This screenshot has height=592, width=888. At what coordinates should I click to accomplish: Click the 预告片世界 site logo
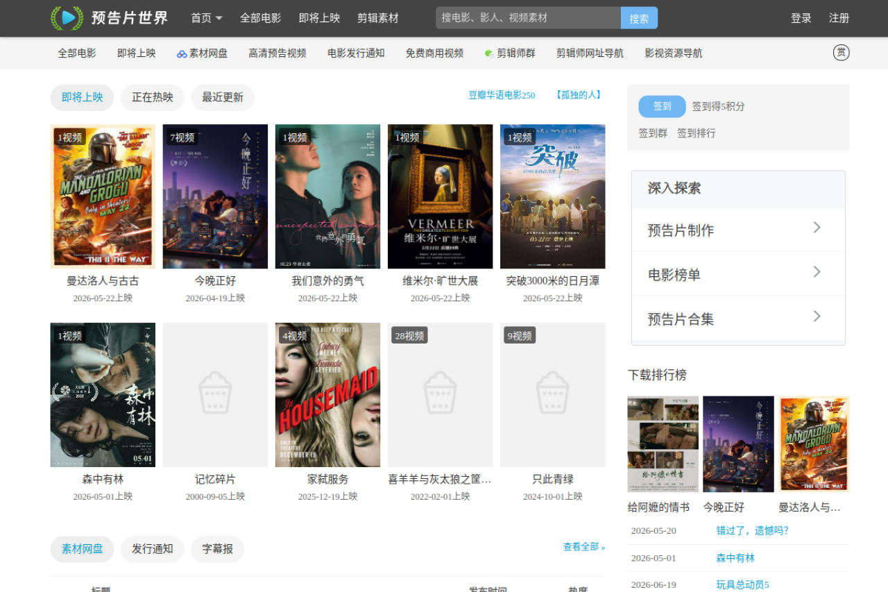[110, 18]
